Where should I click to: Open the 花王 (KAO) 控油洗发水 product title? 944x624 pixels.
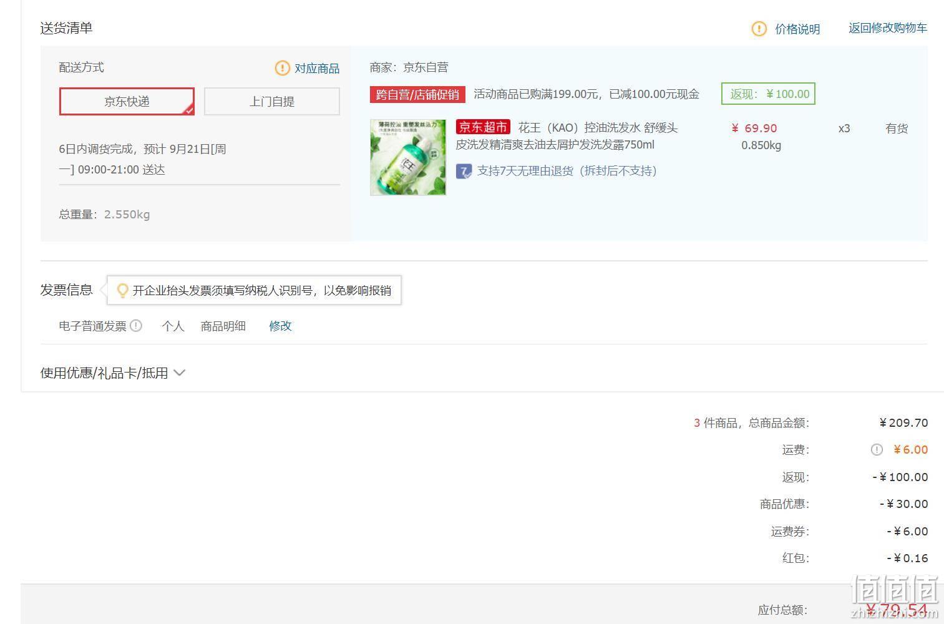(x=567, y=136)
